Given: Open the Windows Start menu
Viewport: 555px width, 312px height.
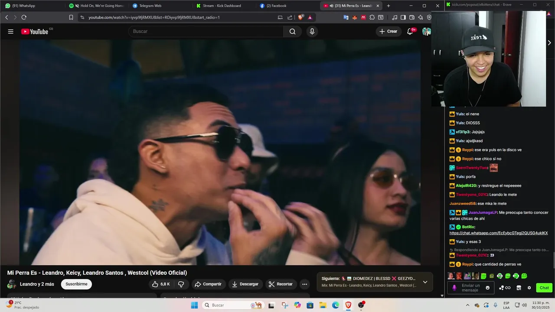Looking at the screenshot, I should [194, 305].
